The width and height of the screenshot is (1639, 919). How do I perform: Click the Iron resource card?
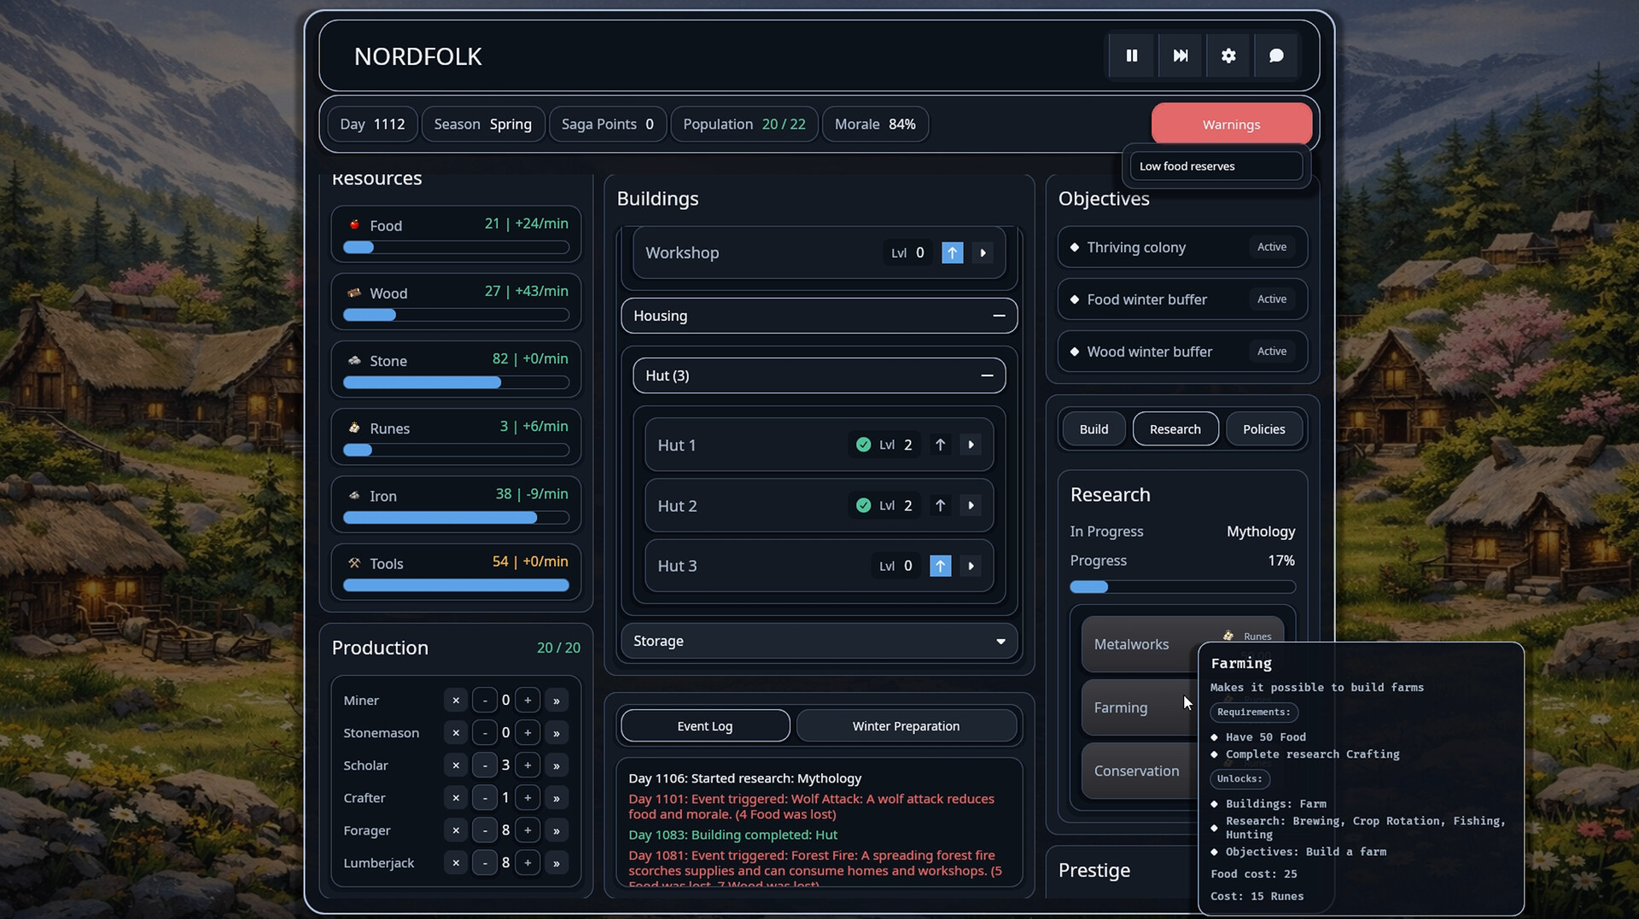pyautogui.click(x=456, y=504)
